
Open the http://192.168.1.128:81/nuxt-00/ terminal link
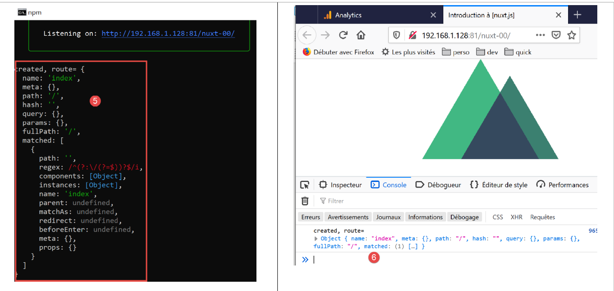coord(168,33)
